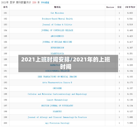Select the impact factor value 8.209

coord(130,65)
